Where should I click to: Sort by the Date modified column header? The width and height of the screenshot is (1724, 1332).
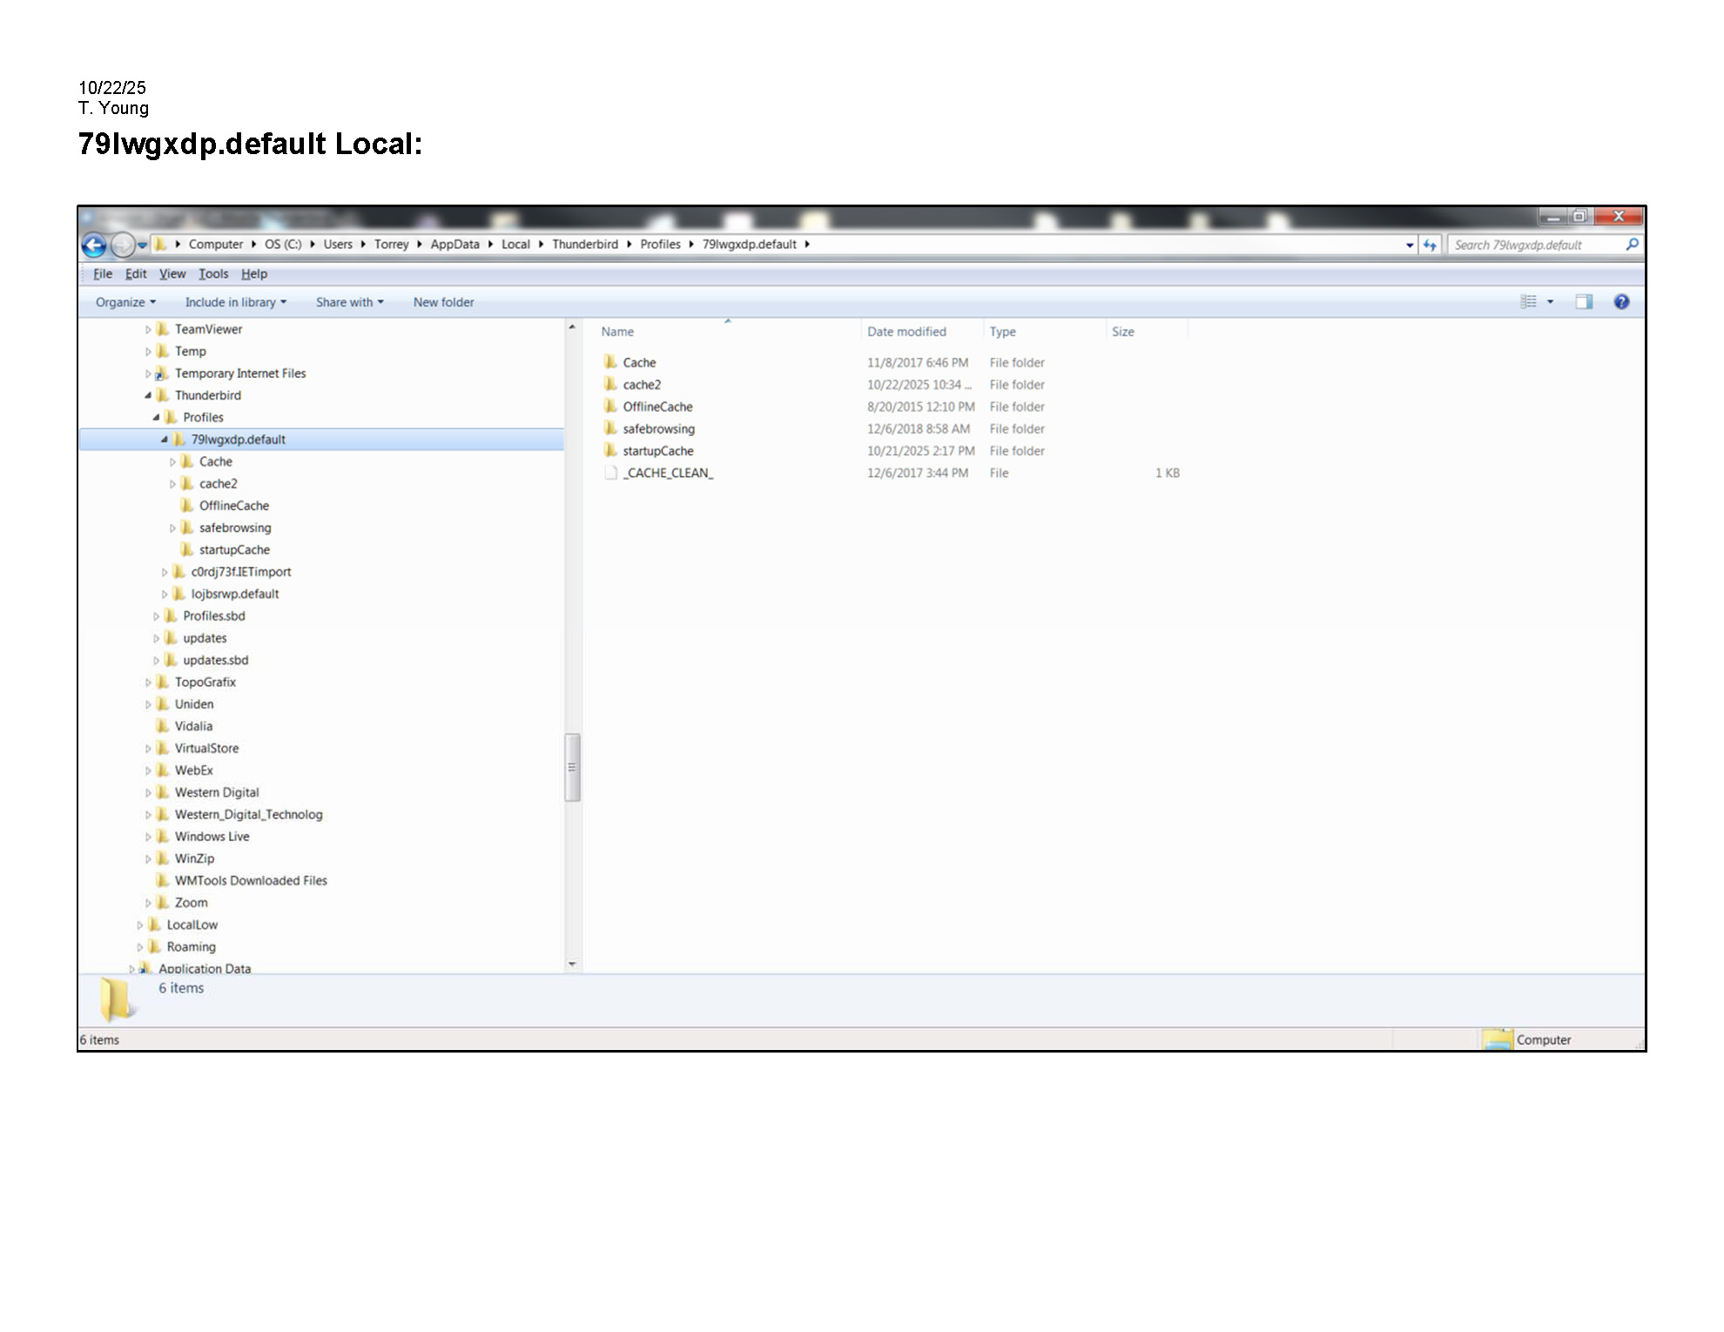[x=906, y=332]
